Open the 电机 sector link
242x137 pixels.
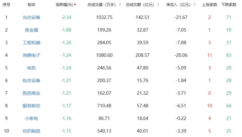32,68
